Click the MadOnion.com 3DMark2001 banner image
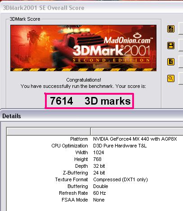This screenshot has width=183, height=211. [83, 48]
